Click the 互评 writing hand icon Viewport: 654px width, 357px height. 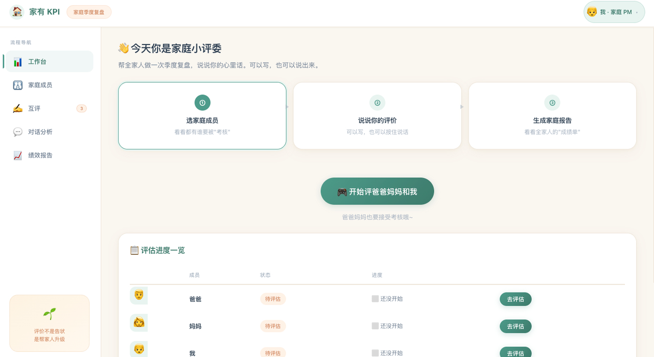click(18, 108)
